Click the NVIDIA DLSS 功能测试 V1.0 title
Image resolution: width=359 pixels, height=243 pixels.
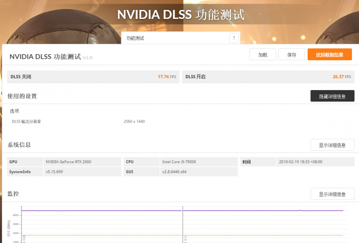tap(51, 57)
